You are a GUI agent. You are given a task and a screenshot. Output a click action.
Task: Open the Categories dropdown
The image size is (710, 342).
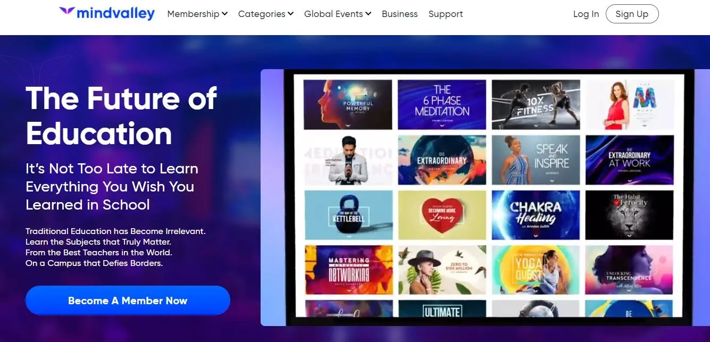(266, 14)
